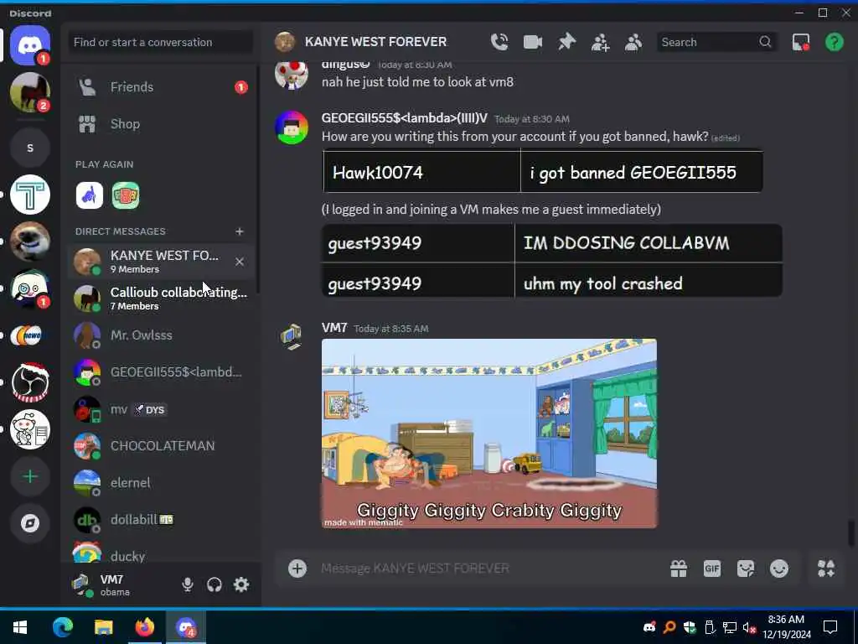
Task: Open the horse avatar server with badge 2
Action: pyautogui.click(x=30, y=92)
